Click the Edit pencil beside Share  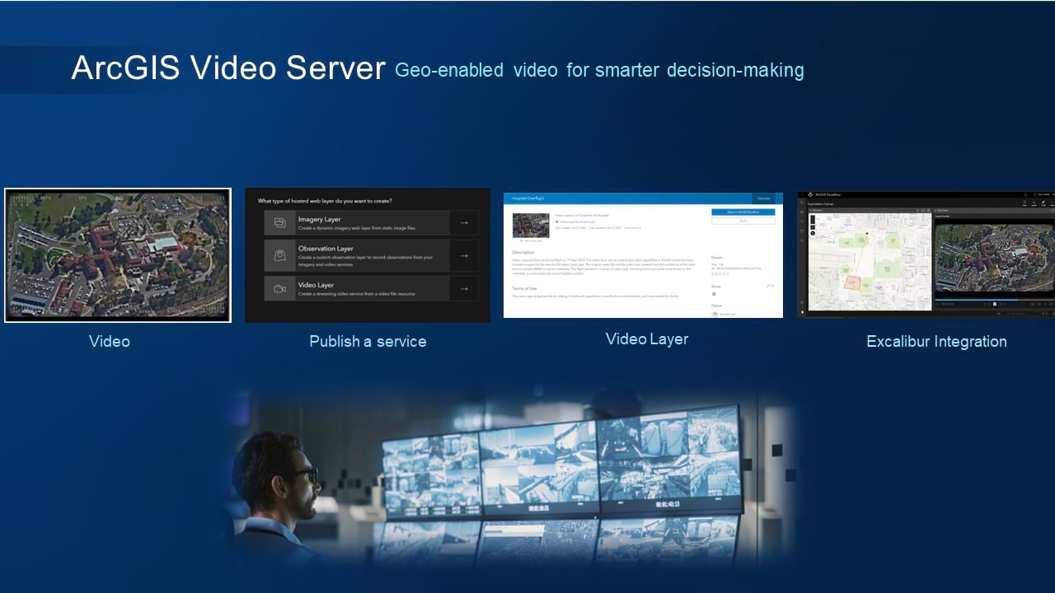769,286
